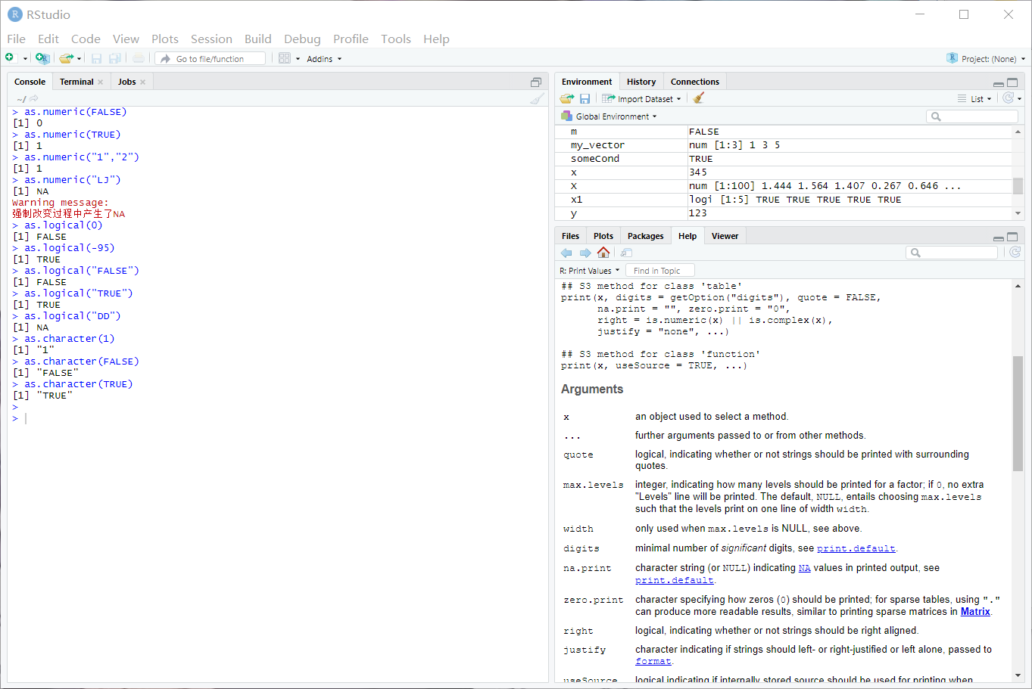Viewport: 1032px width, 689px height.
Task: Open the Edit menu
Action: [48, 39]
